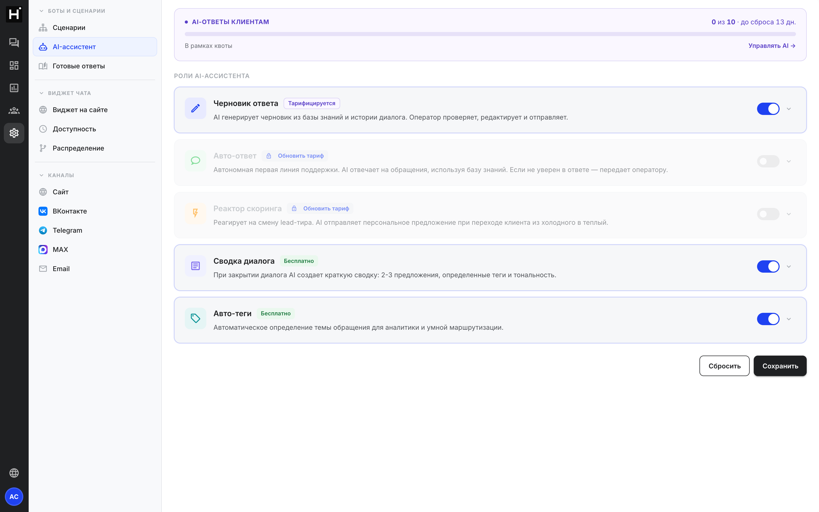The height and width of the screenshot is (512, 819).
Task: Click the Доступность clock icon
Action: coord(43,129)
